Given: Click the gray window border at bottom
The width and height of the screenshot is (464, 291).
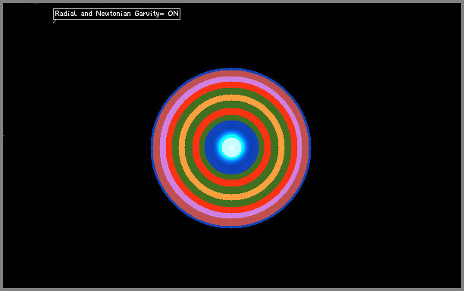Looking at the screenshot, I should 232,289.
